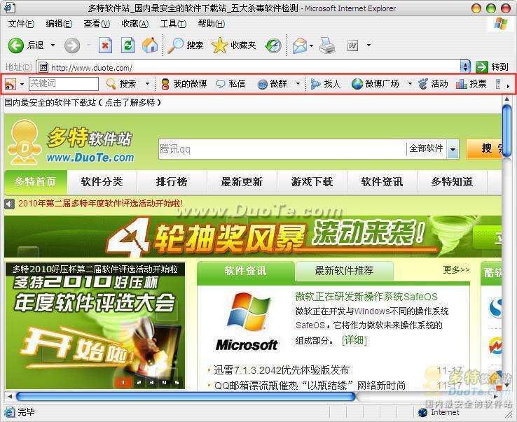Switch to the 最新软件推荐 tab
This screenshot has height=422, width=517.
point(344,271)
